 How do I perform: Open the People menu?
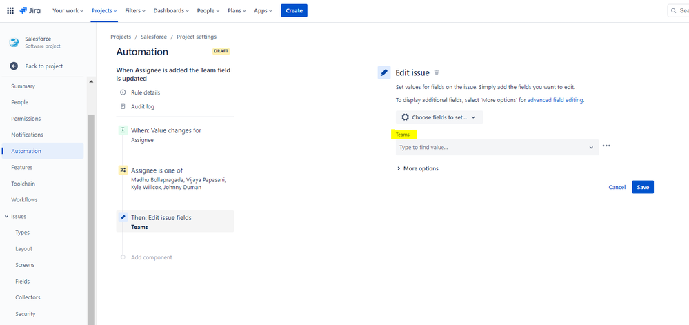pos(208,10)
